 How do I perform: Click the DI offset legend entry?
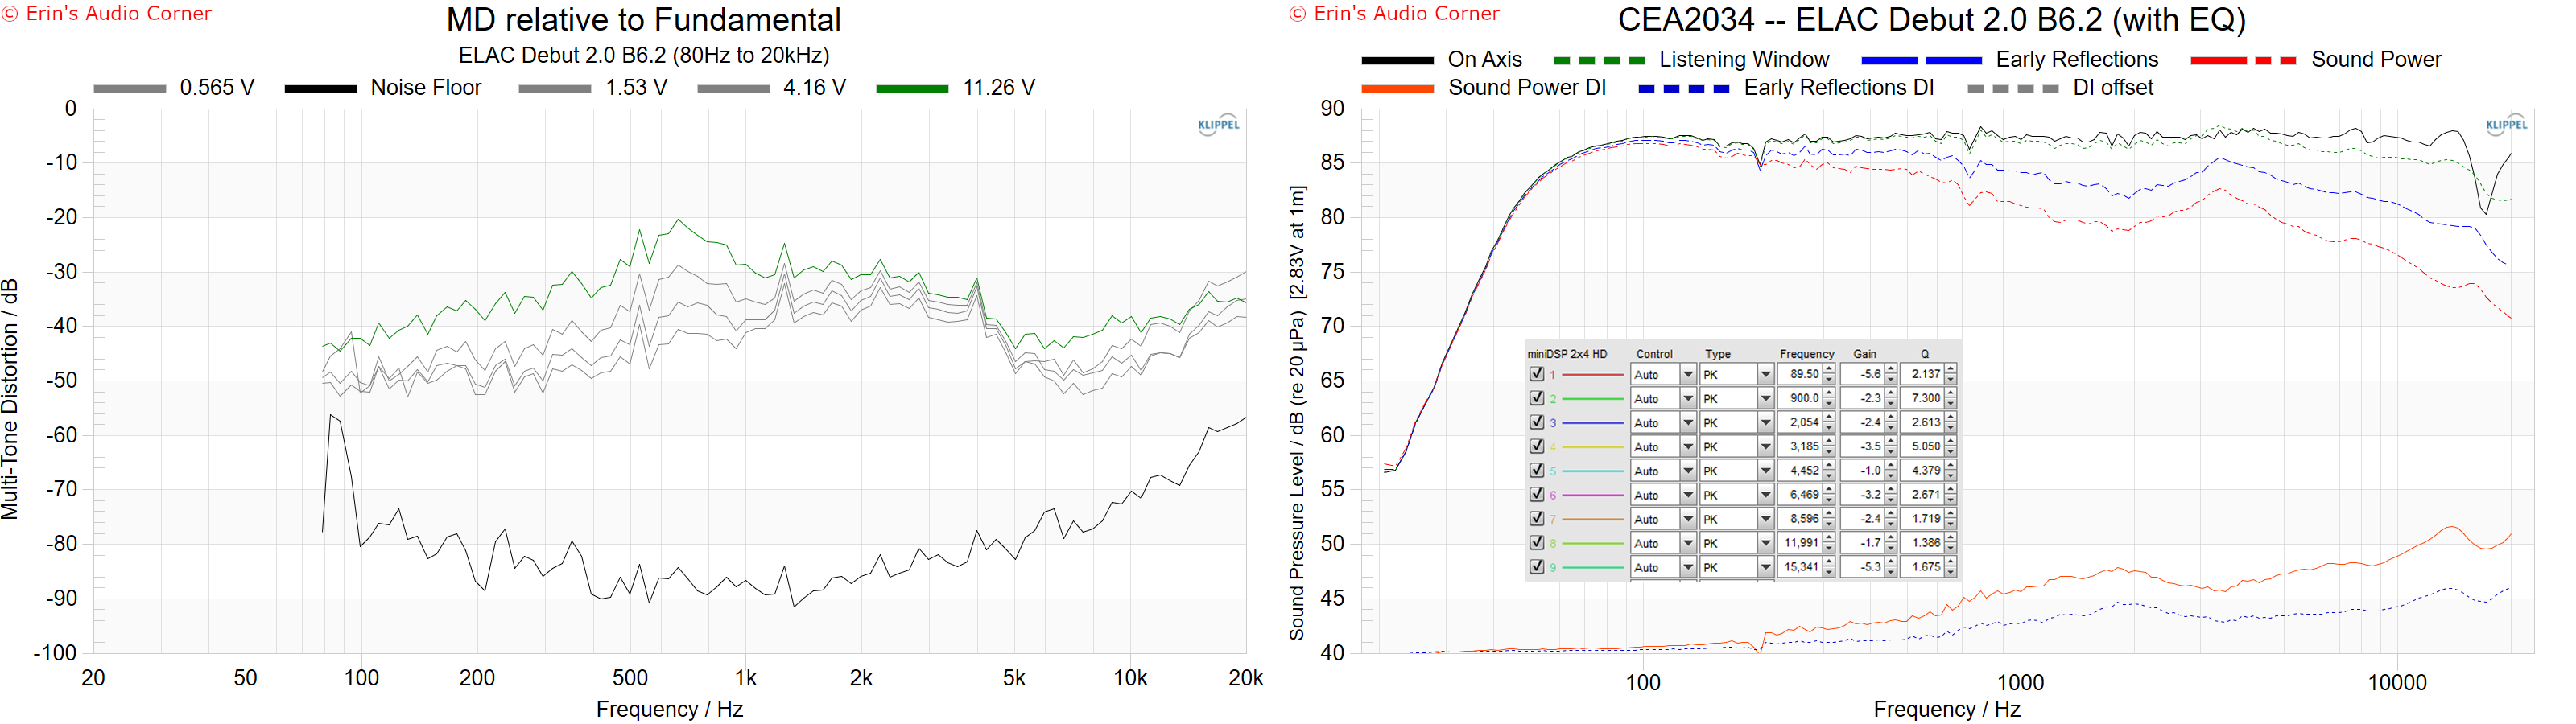click(2060, 88)
